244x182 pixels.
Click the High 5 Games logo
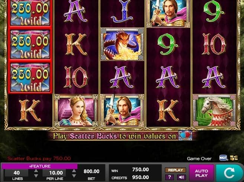[x=234, y=158]
